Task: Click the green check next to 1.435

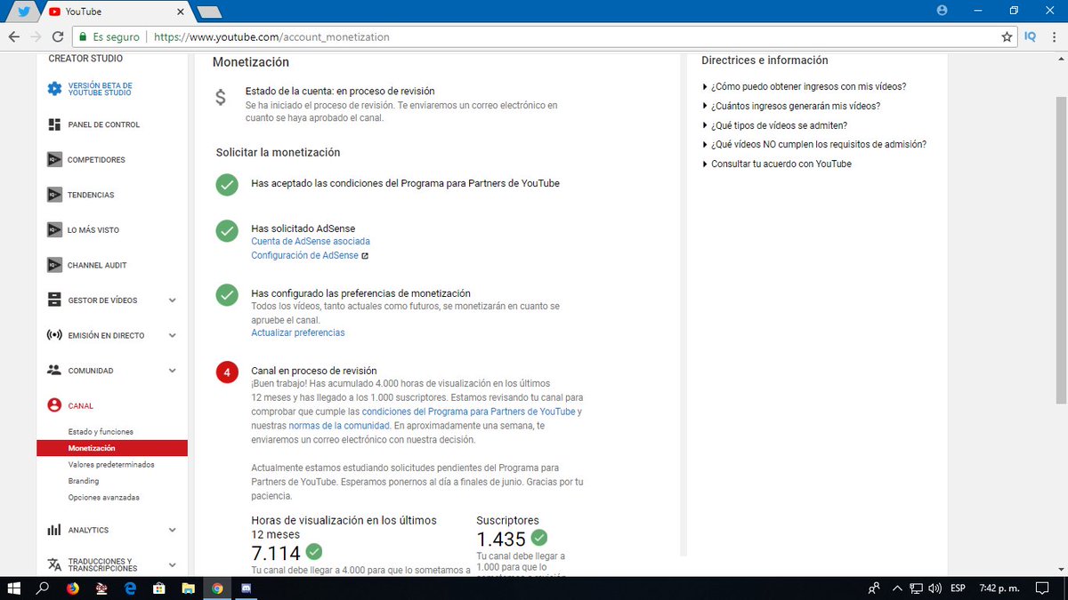Action: coord(539,538)
